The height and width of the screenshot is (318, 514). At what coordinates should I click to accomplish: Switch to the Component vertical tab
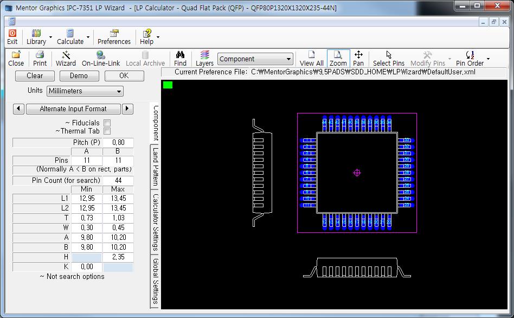pos(155,123)
